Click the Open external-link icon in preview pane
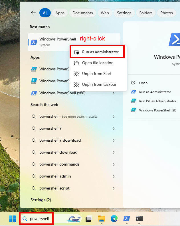The width and height of the screenshot is (180, 226). click(x=133, y=83)
